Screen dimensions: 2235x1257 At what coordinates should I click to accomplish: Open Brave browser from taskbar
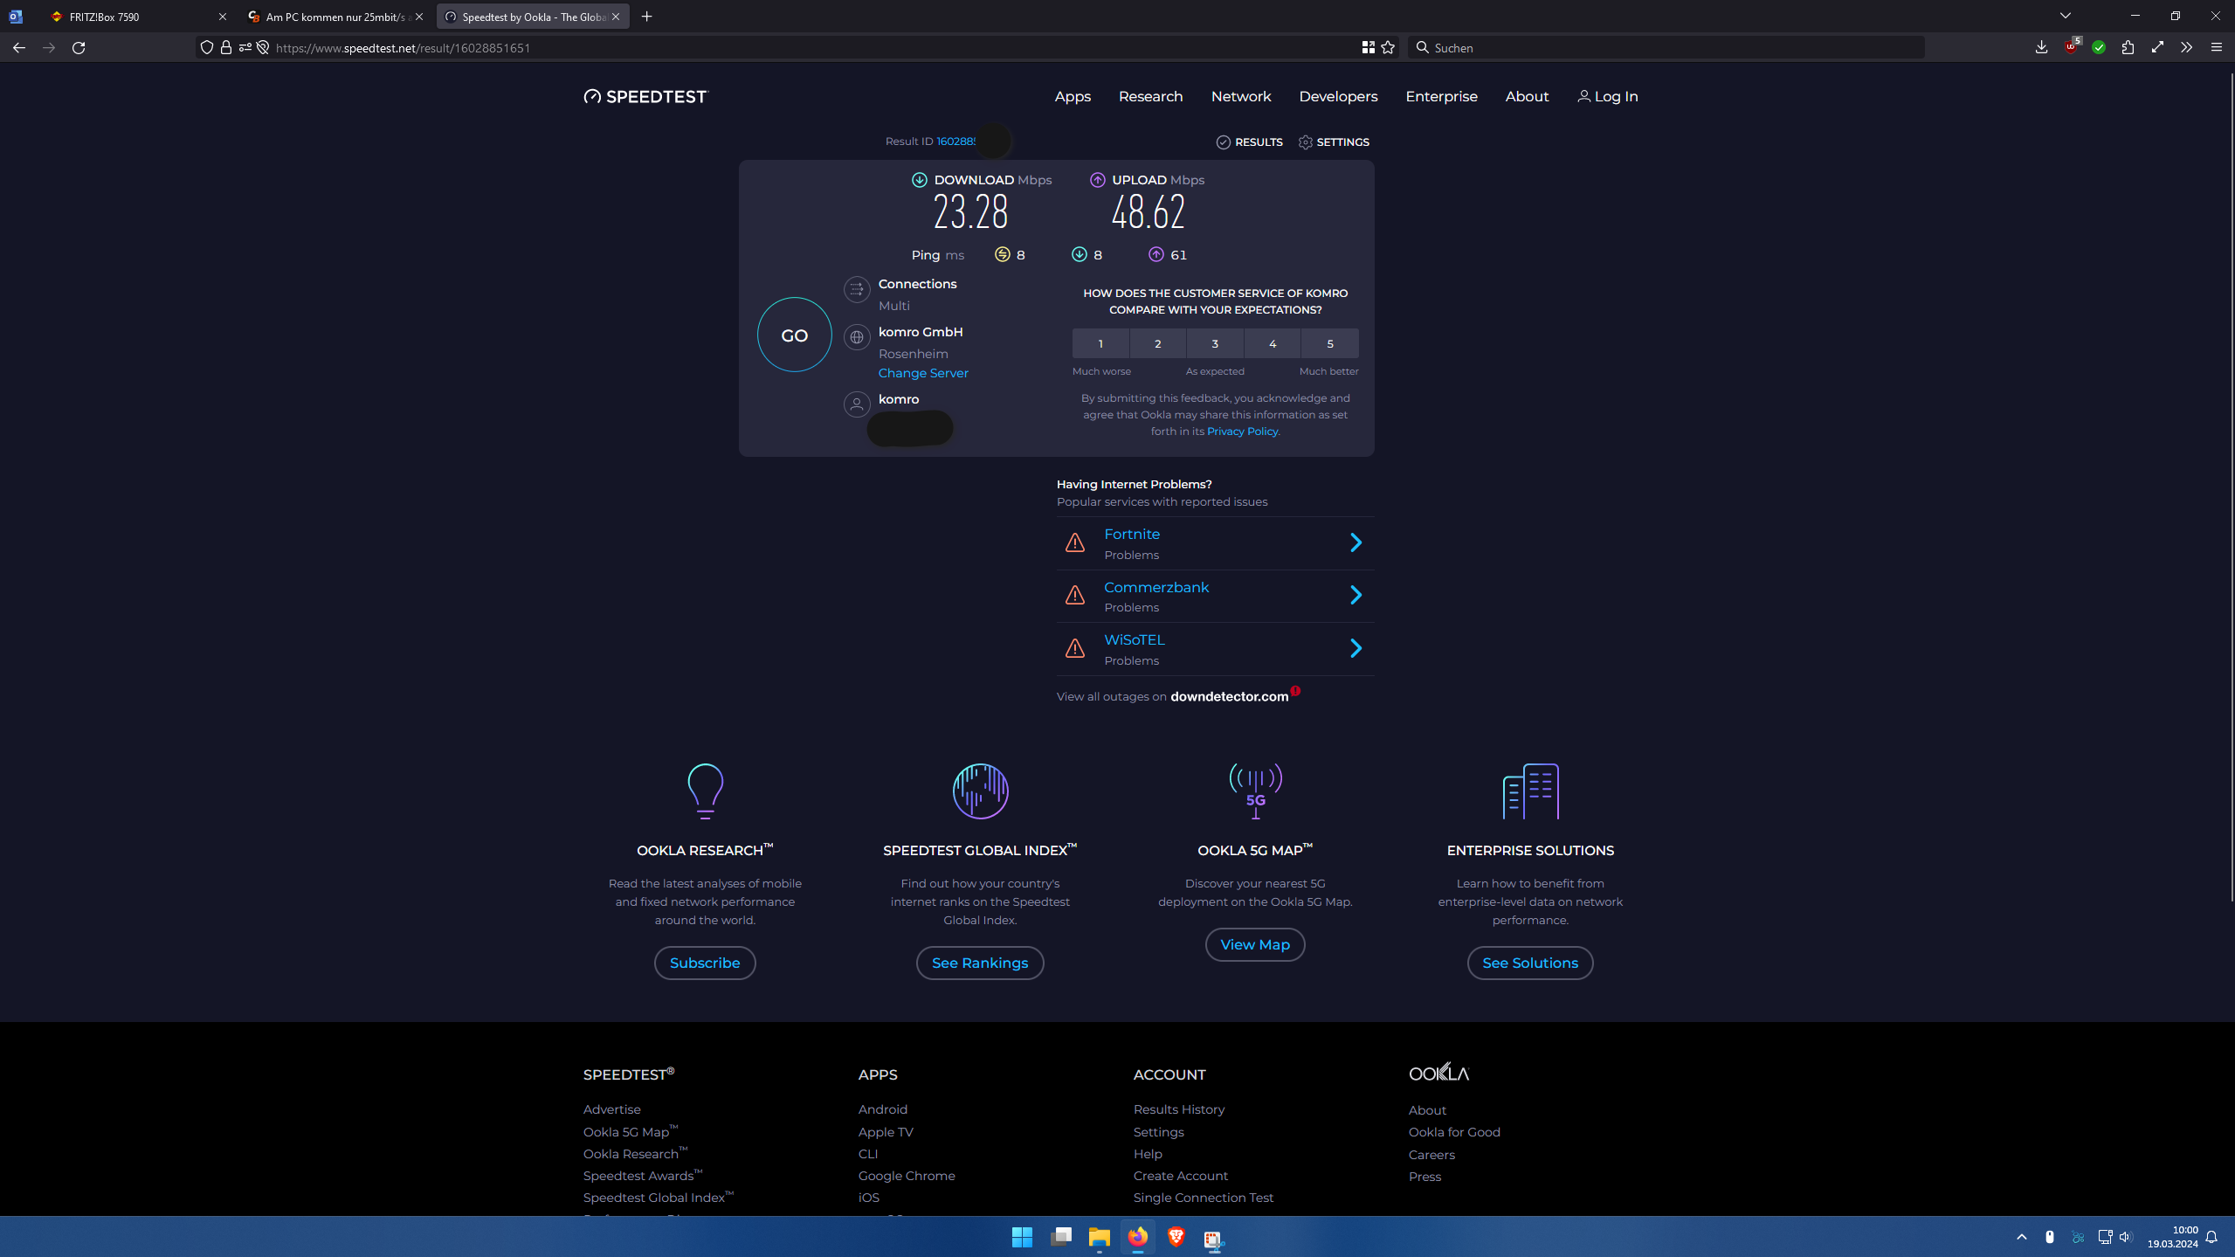(x=1176, y=1237)
